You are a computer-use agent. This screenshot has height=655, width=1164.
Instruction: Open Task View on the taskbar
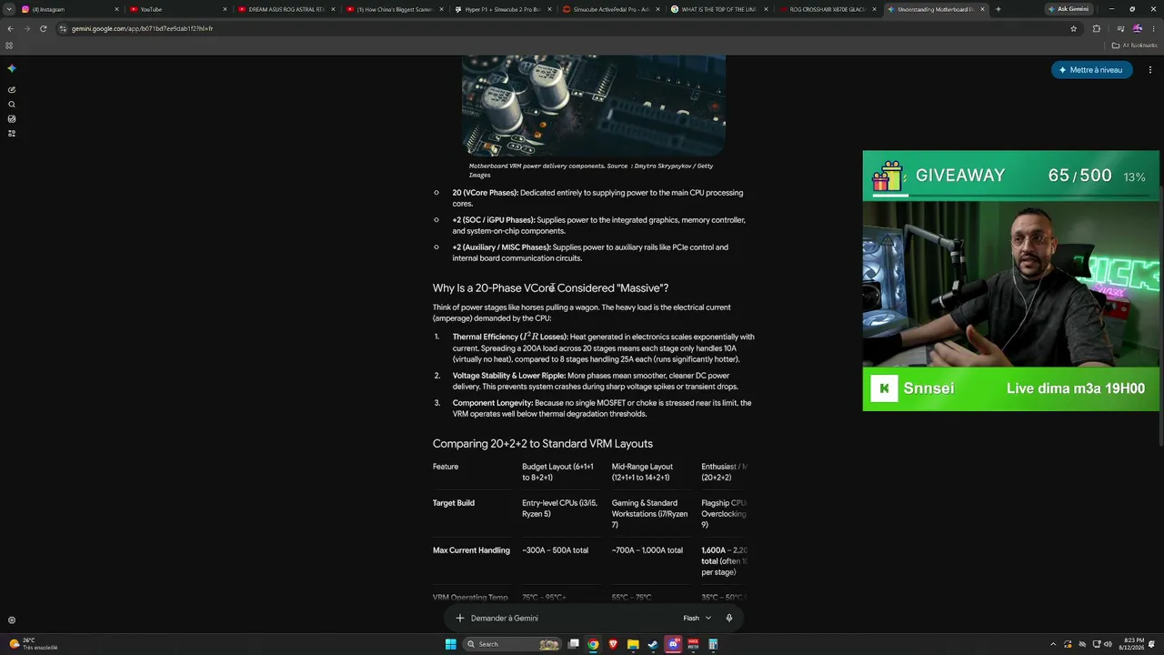[x=574, y=644]
